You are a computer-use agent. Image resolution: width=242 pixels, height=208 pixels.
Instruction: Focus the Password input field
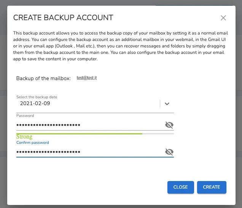pos(88,125)
